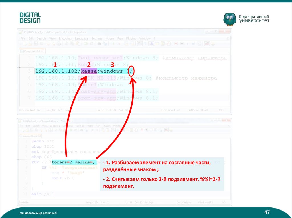Click line 1 text 192.168.1.10

55,58
